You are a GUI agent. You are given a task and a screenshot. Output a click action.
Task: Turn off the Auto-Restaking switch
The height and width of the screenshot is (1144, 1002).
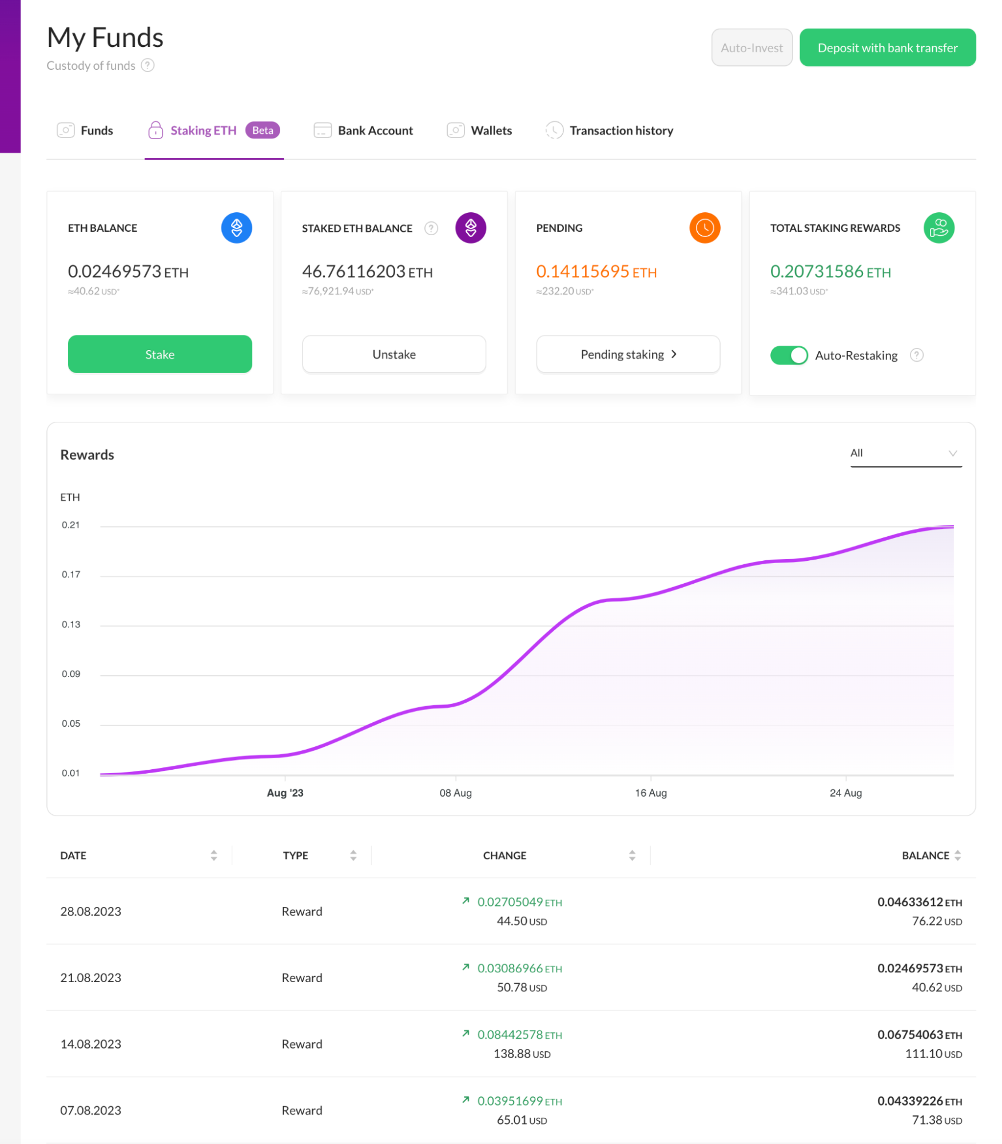tap(789, 355)
